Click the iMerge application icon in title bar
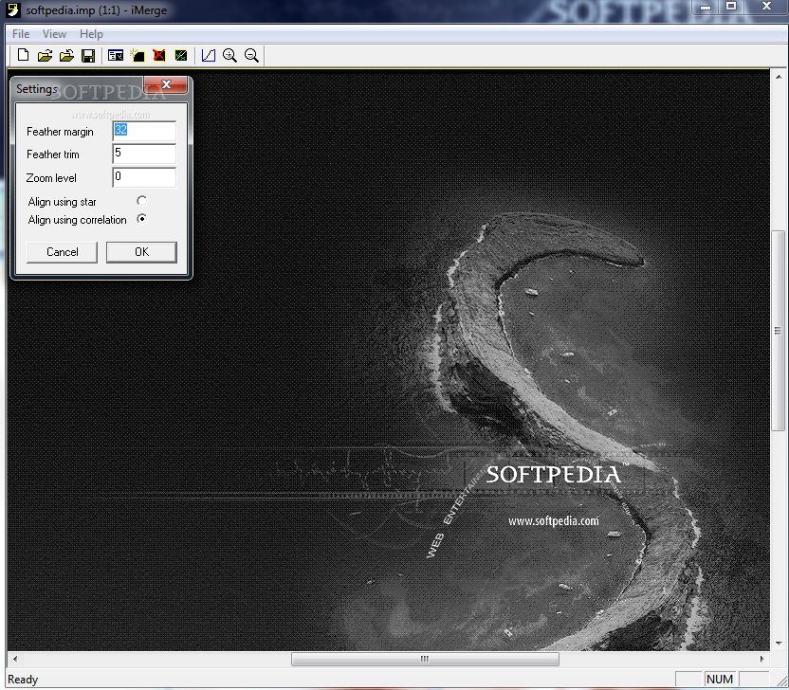789x690 pixels. click(x=12, y=10)
